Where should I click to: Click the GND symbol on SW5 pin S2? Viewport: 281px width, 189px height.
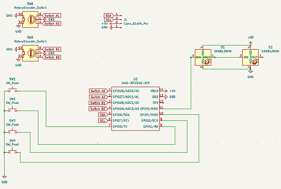pyautogui.click(x=16, y=49)
